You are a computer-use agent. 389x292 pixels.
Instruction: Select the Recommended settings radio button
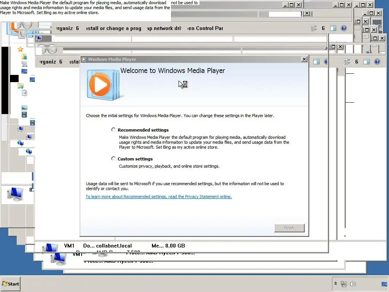coord(113,130)
